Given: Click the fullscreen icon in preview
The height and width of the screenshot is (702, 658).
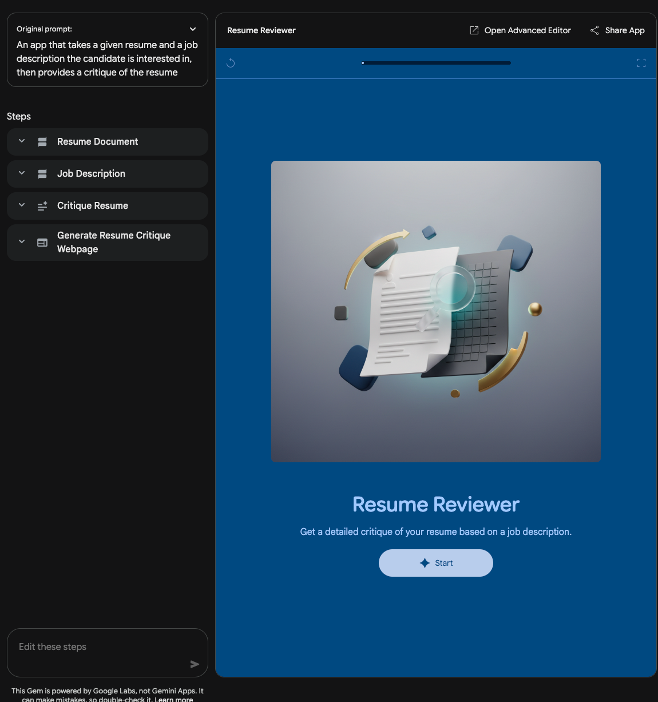Looking at the screenshot, I should [641, 63].
